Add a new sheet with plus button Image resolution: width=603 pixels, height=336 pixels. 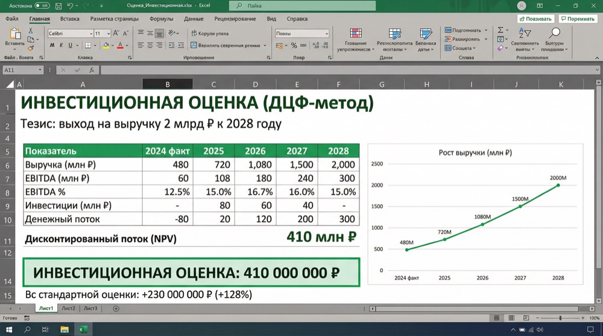[116, 308]
